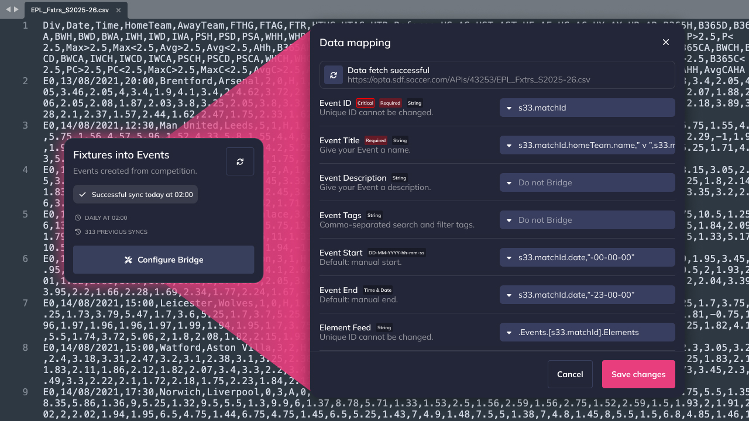Expand the Event Start mapping dropdown
The height and width of the screenshot is (421, 749).
[x=587, y=257]
